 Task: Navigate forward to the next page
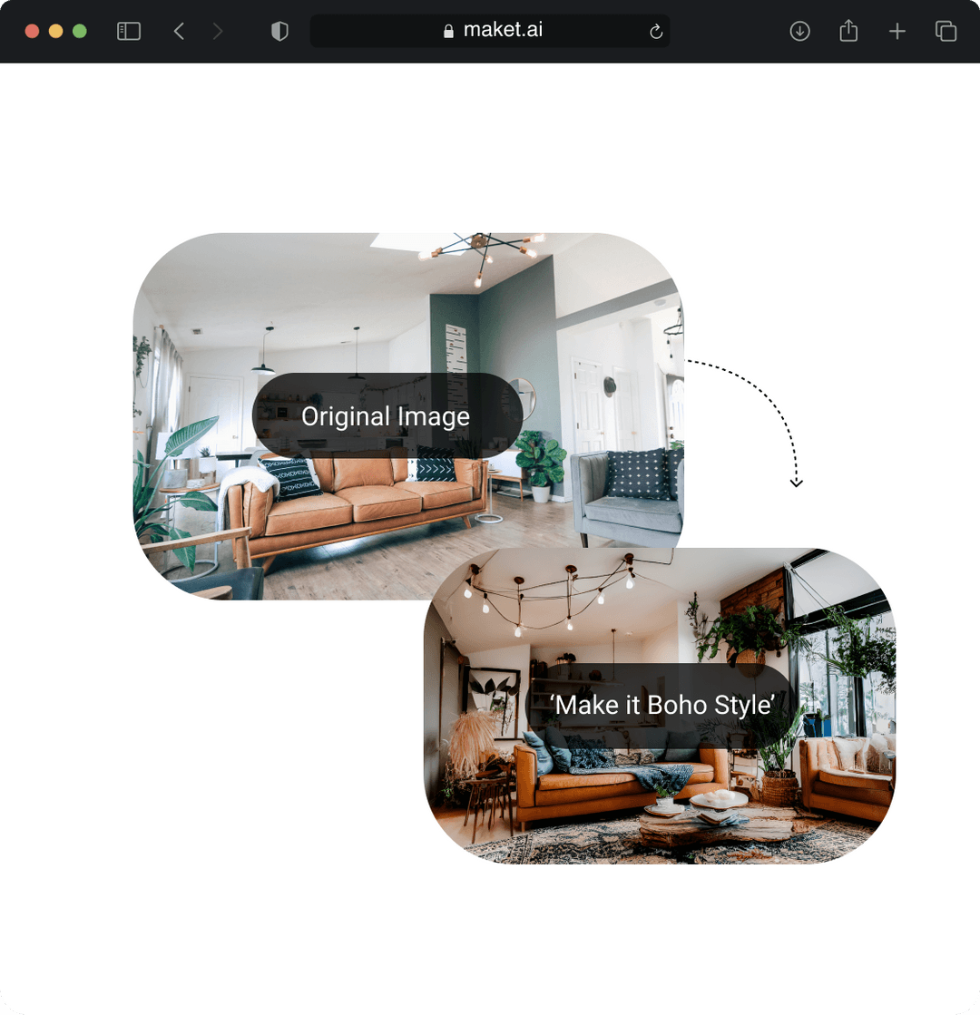pyautogui.click(x=218, y=30)
